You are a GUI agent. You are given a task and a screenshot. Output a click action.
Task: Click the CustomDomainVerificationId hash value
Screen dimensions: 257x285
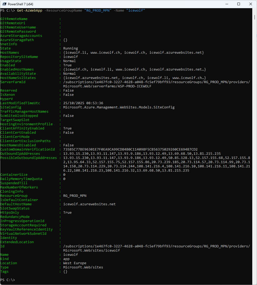(x=130, y=149)
